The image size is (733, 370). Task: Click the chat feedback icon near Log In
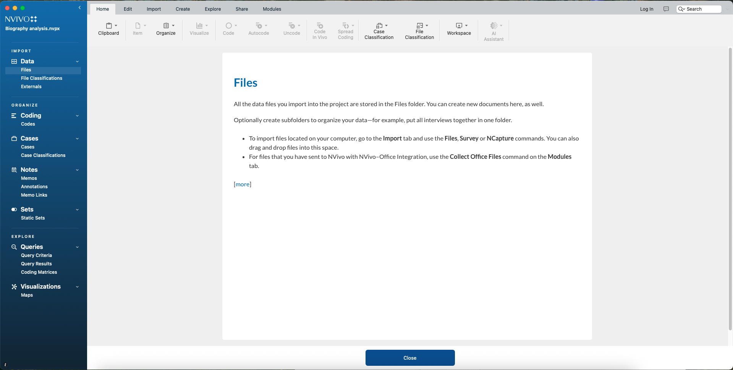[666, 9]
